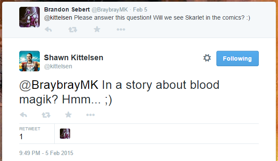Screen dimensions: 278x161
Task: Reply to Shawn Kittelsen's tweet
Action: [24, 115]
